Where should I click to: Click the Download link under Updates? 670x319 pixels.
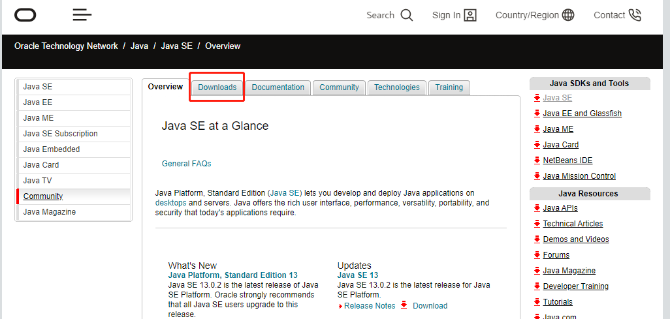(430, 306)
